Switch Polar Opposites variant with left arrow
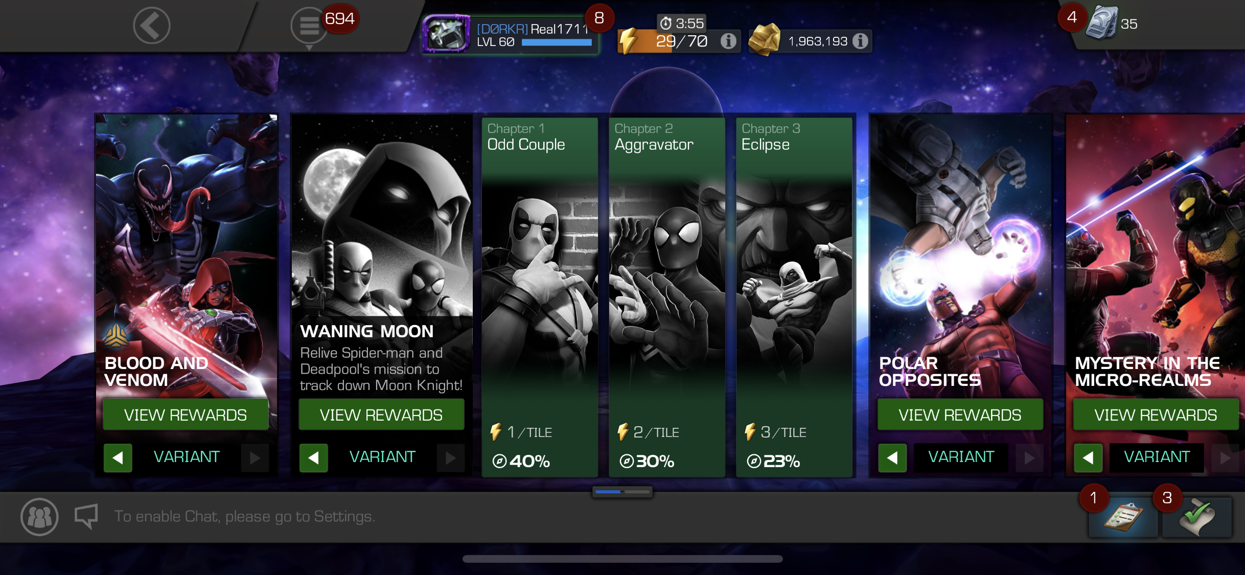Viewport: 1245px width, 575px height. [x=892, y=457]
